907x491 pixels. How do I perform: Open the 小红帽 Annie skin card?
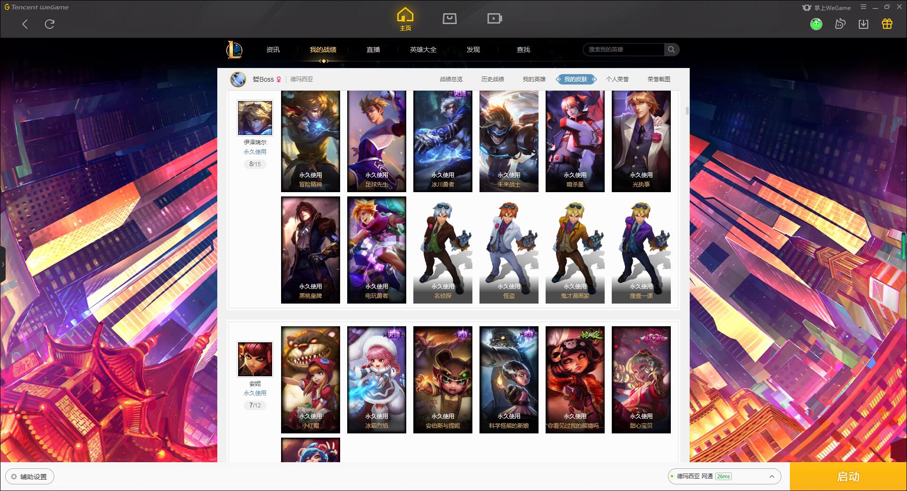[x=310, y=380]
